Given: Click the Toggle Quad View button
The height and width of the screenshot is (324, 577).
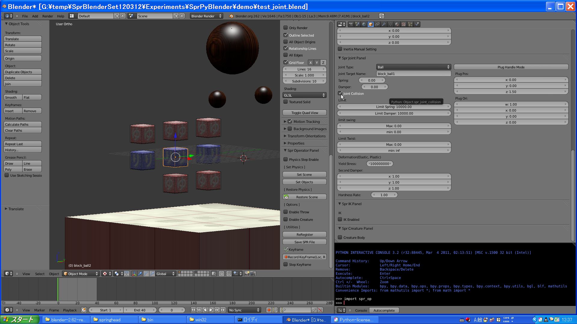Looking at the screenshot, I should (304, 112).
